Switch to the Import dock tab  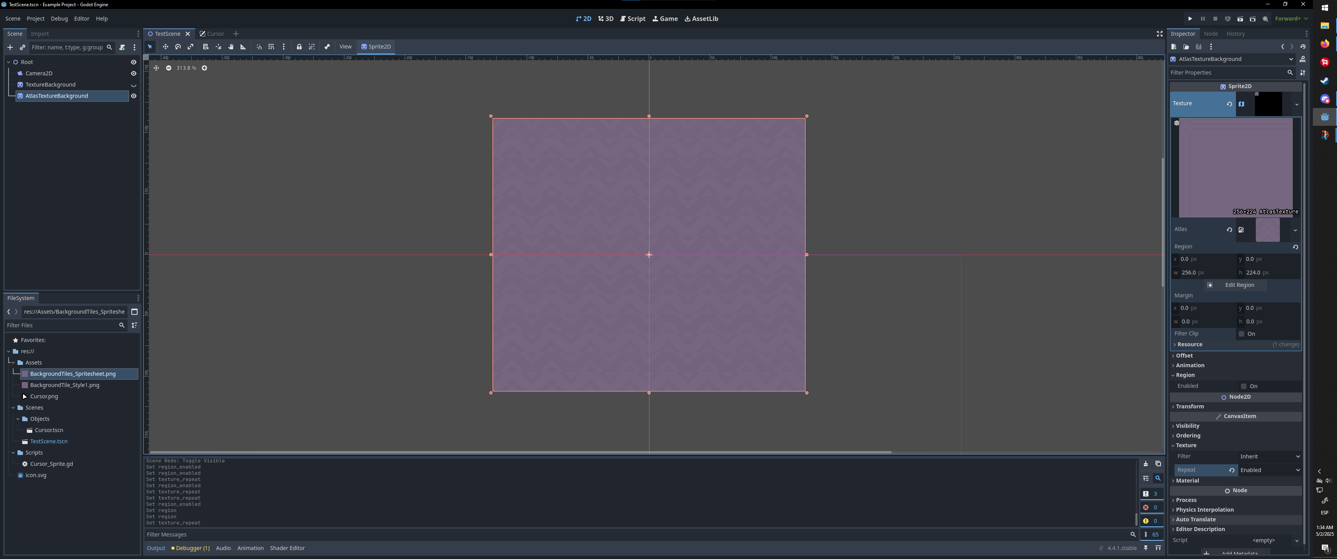pos(40,34)
